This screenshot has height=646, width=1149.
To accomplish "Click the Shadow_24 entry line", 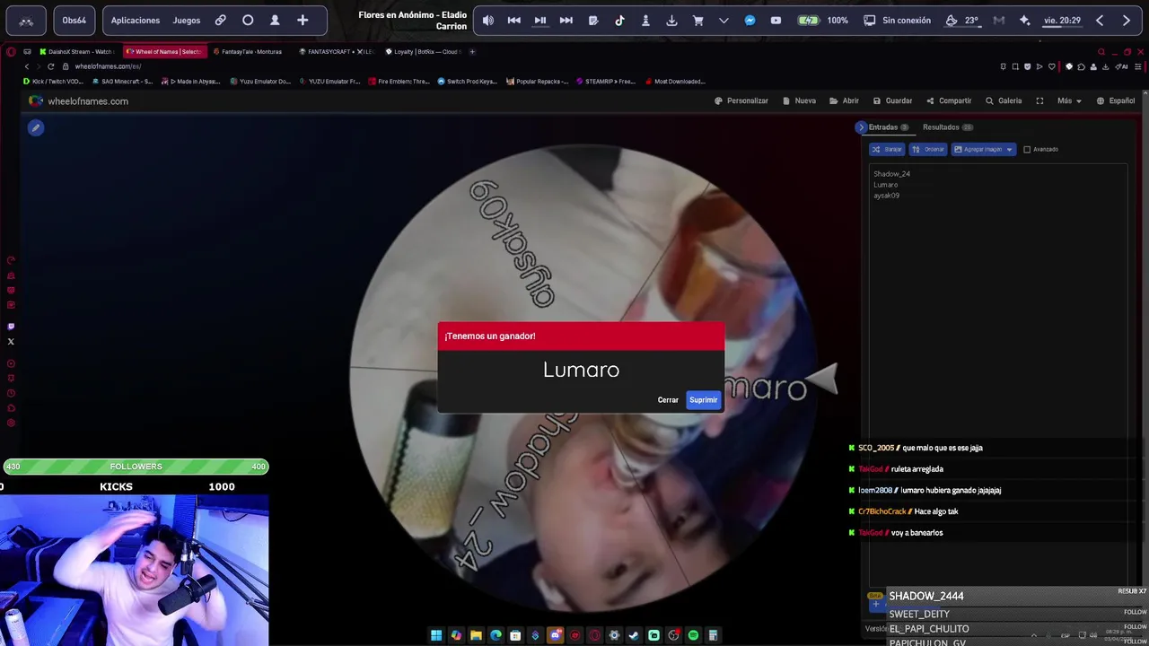I will coord(891,174).
